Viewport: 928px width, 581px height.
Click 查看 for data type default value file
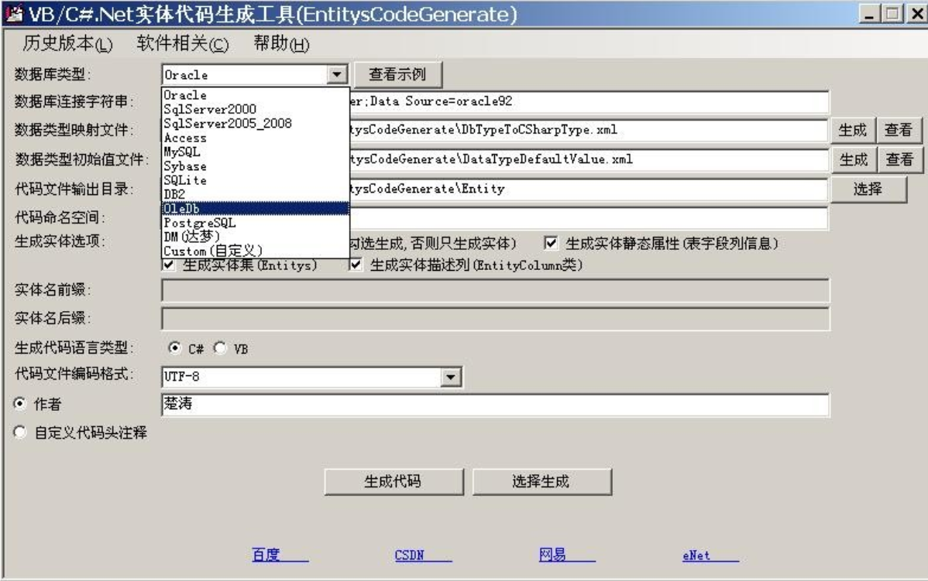pos(899,159)
